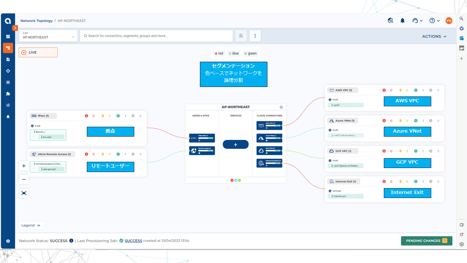The width and height of the screenshot is (467, 263).
Task: Click the connector search field
Action: pos(157,36)
